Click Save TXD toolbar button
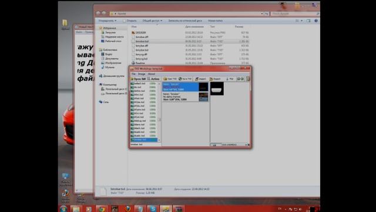Image resolution: width=376 pixels, height=212 pixels. pyautogui.click(x=185, y=79)
